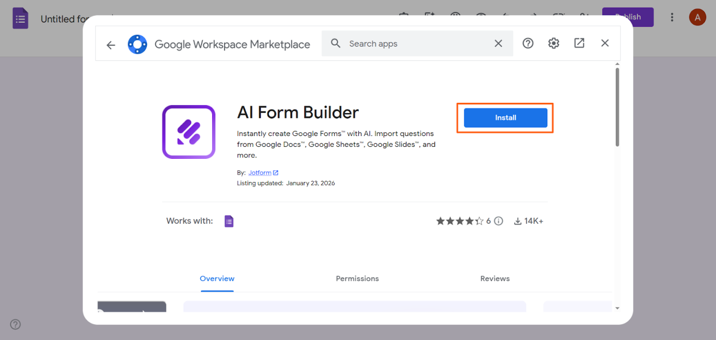Click the rating info icon
This screenshot has width=716, height=340.
point(499,221)
